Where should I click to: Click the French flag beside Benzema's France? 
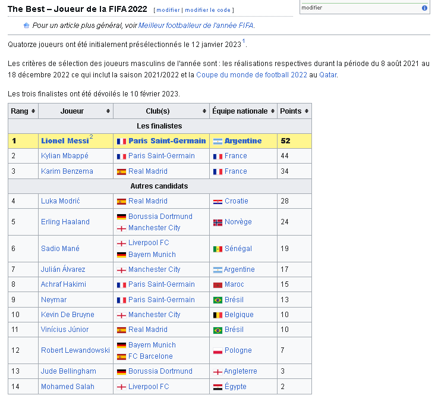tap(218, 172)
